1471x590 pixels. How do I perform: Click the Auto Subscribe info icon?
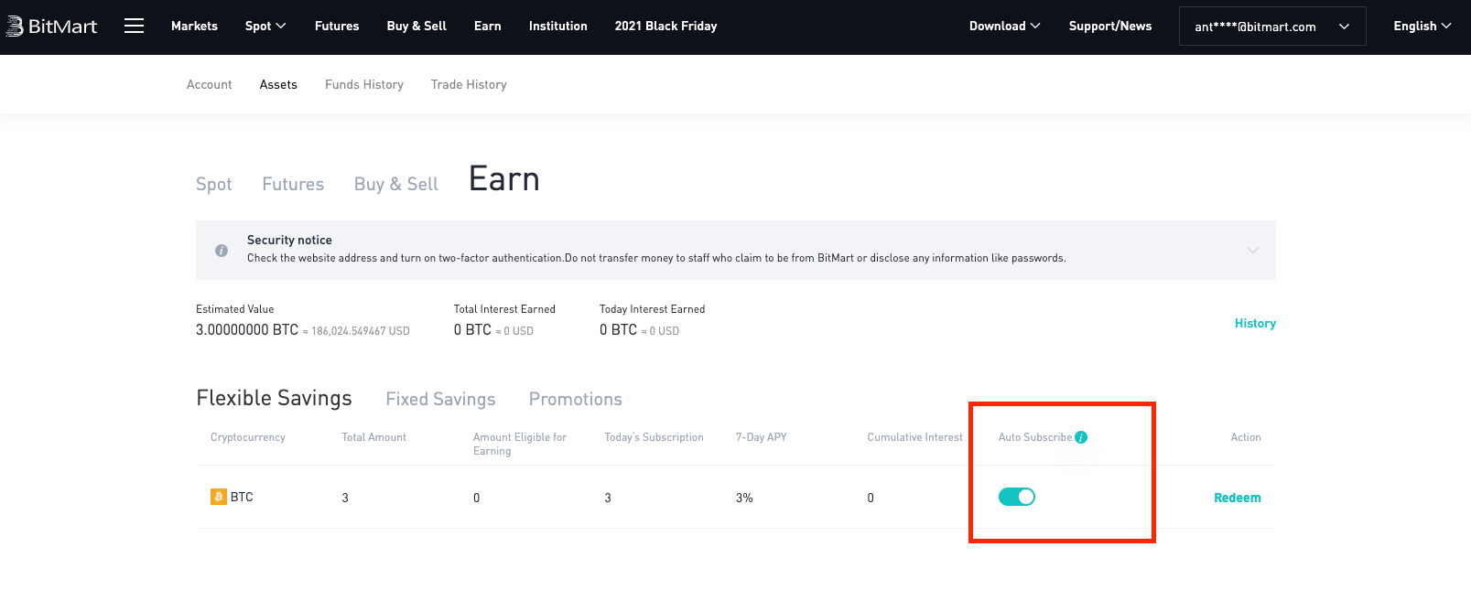point(1081,437)
